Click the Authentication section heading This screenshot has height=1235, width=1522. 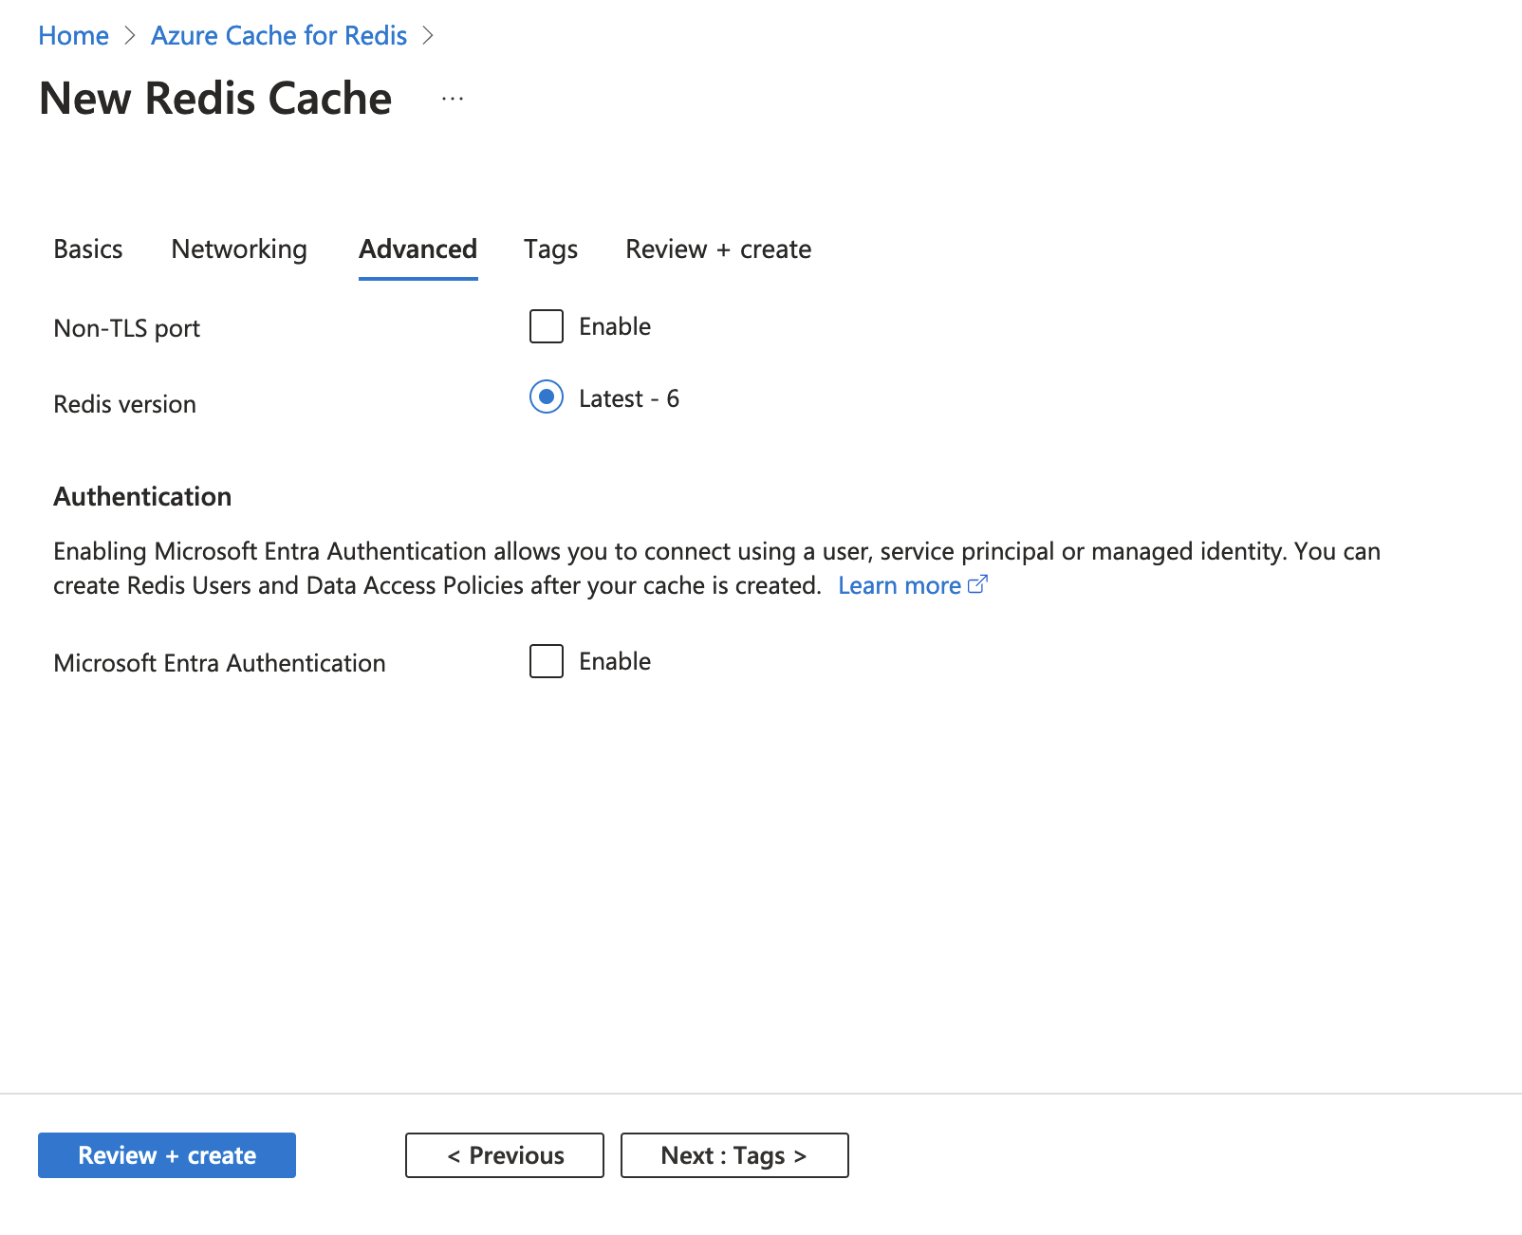pyautogui.click(x=142, y=496)
